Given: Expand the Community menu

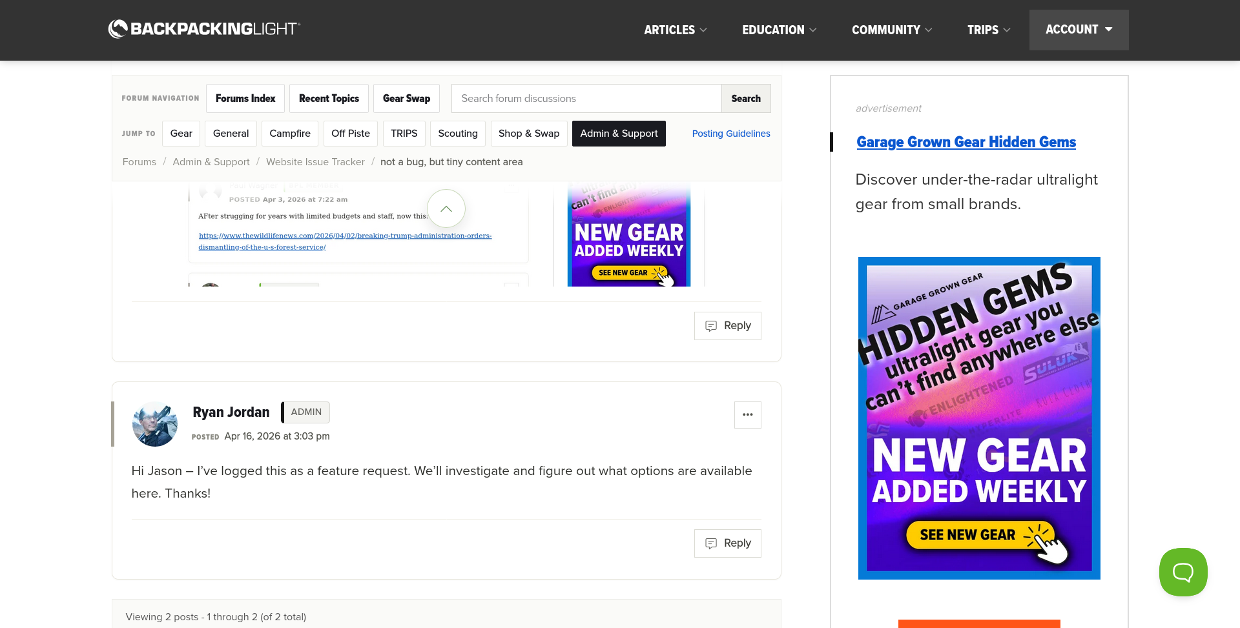Looking at the screenshot, I should 892,30.
